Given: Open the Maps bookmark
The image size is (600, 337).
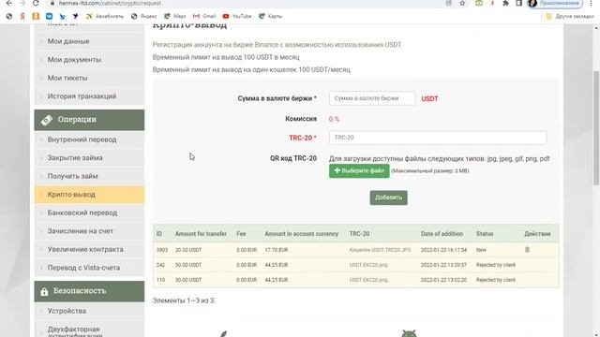Looking at the screenshot, I should (x=175, y=17).
